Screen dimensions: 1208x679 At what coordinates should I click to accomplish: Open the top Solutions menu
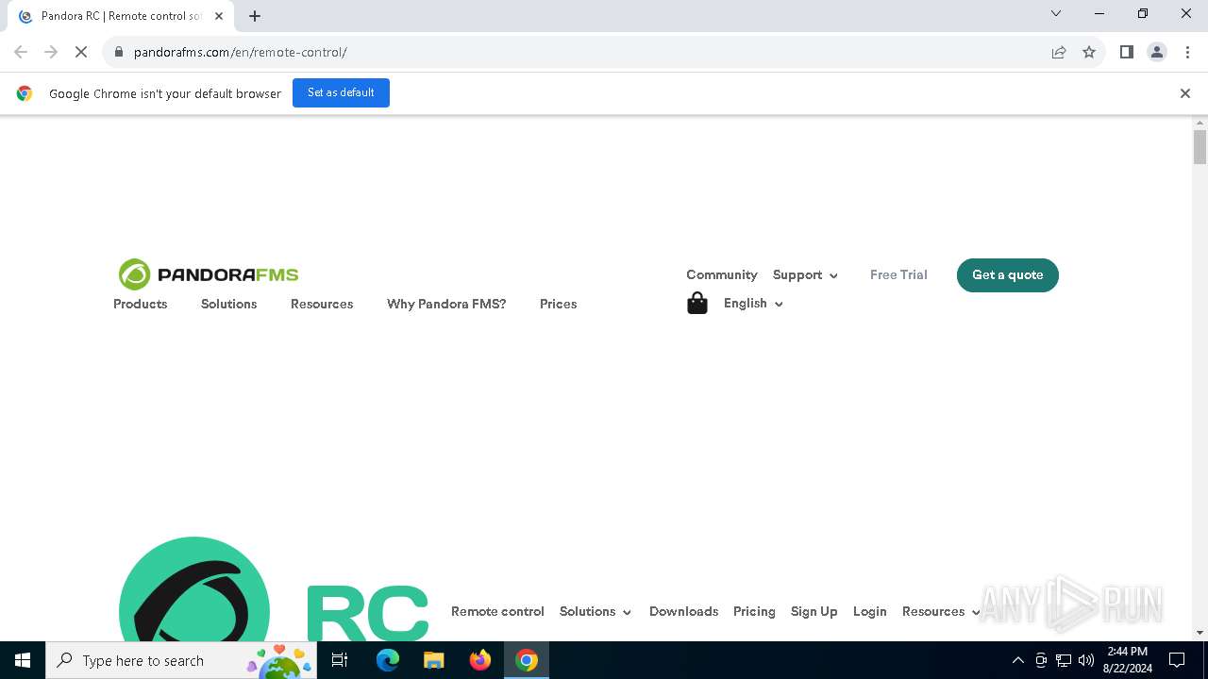click(228, 304)
